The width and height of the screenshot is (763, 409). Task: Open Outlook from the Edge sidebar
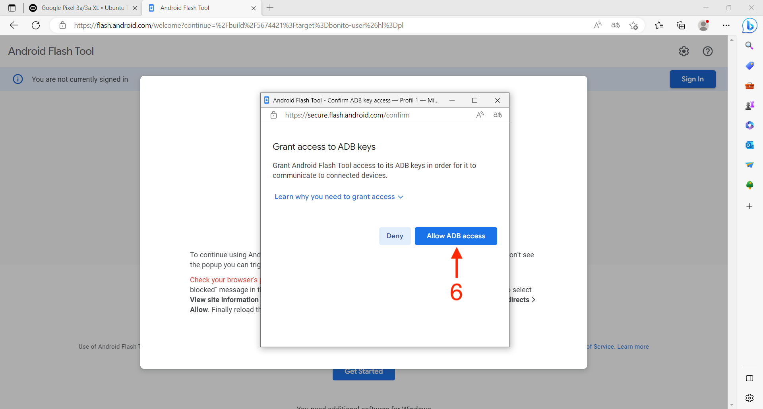[749, 145]
